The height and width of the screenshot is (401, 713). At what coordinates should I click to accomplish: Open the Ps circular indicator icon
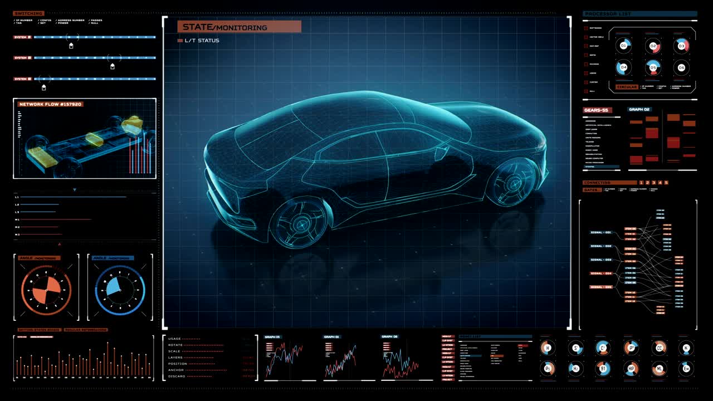click(x=548, y=368)
